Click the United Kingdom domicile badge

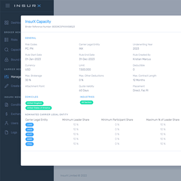pyautogui.click(x=34, y=103)
